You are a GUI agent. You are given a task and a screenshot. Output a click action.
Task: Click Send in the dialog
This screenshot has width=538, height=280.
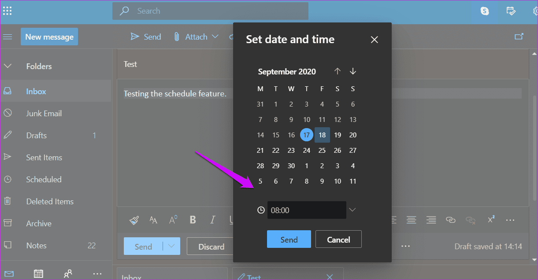coord(289,239)
